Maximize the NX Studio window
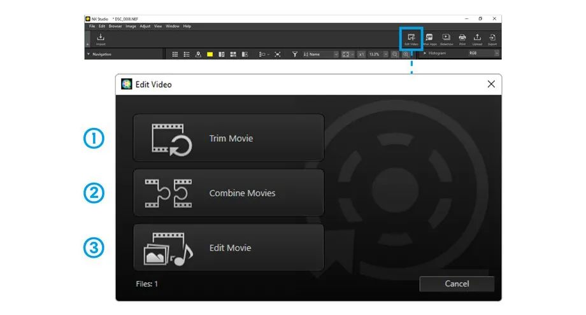 [480, 18]
